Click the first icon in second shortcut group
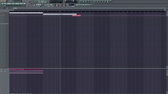 point(95,2)
